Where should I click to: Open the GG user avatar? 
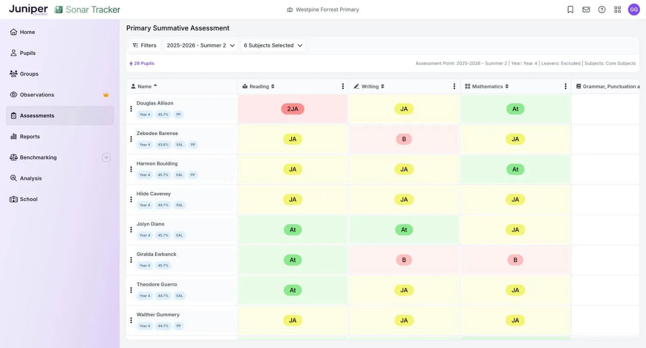tap(634, 9)
